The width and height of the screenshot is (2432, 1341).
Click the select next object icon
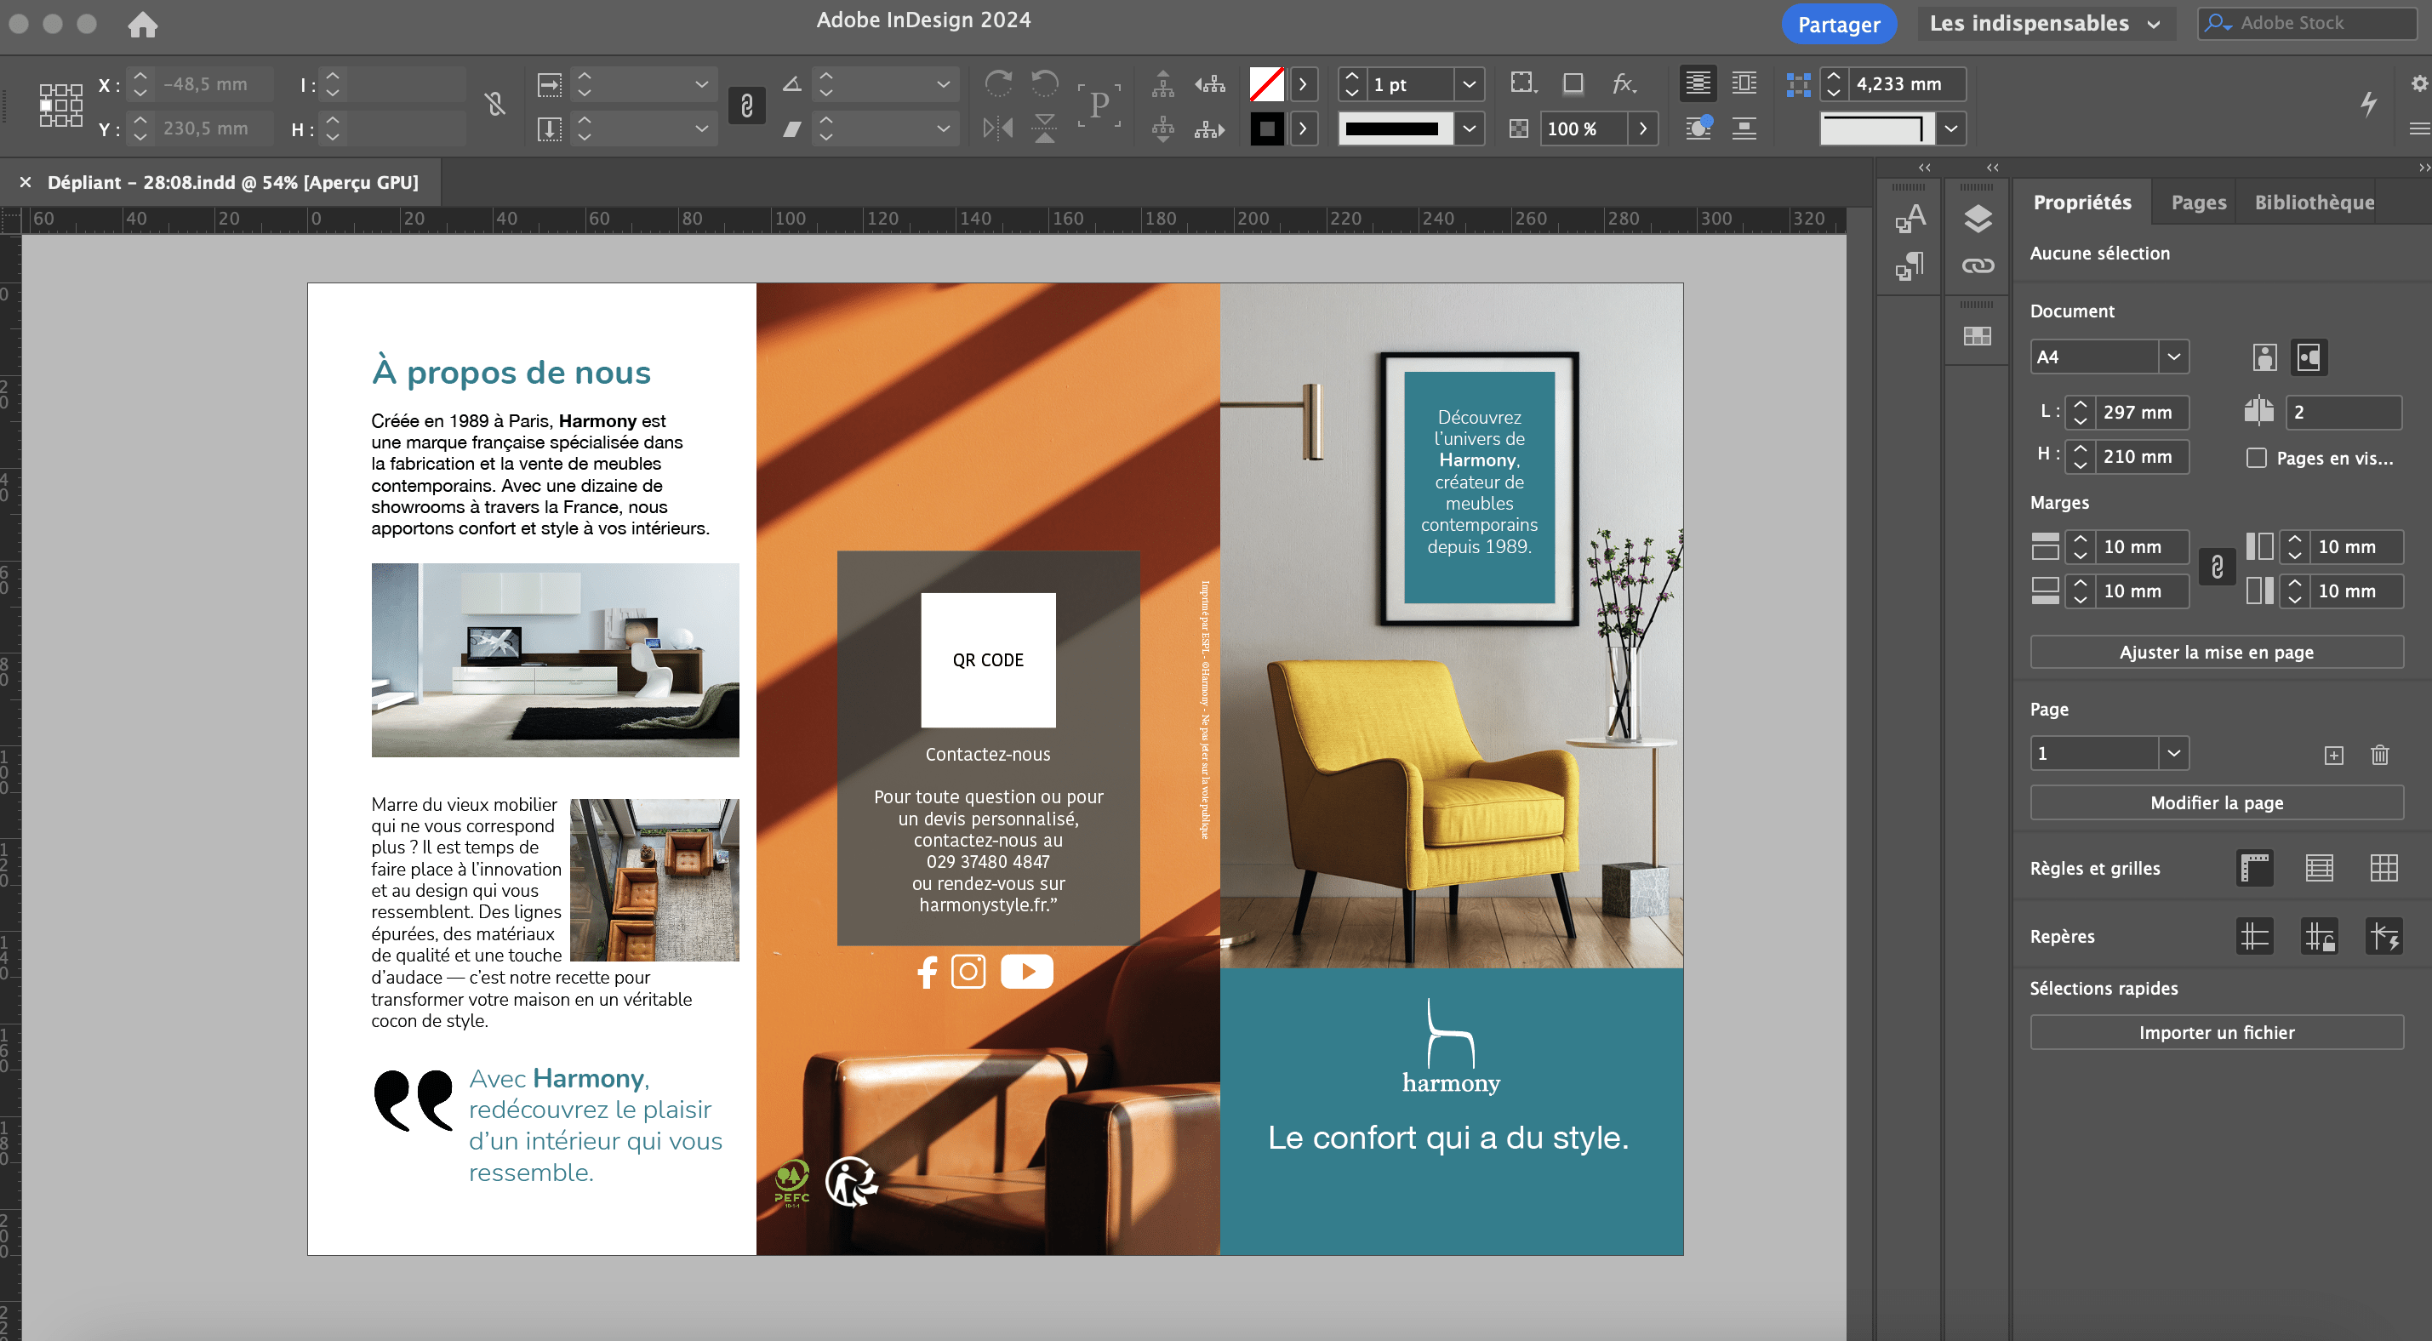[x=1209, y=128]
